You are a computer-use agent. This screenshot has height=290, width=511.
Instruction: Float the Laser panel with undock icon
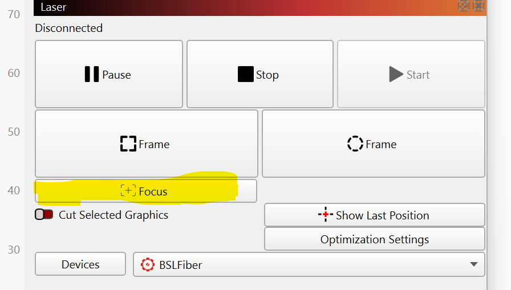click(464, 6)
